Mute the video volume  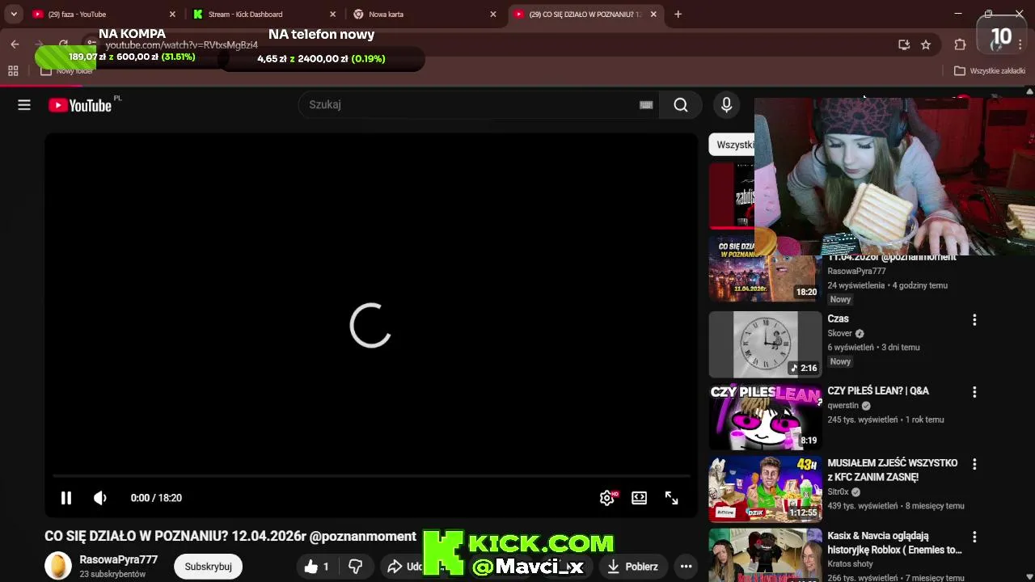(100, 498)
